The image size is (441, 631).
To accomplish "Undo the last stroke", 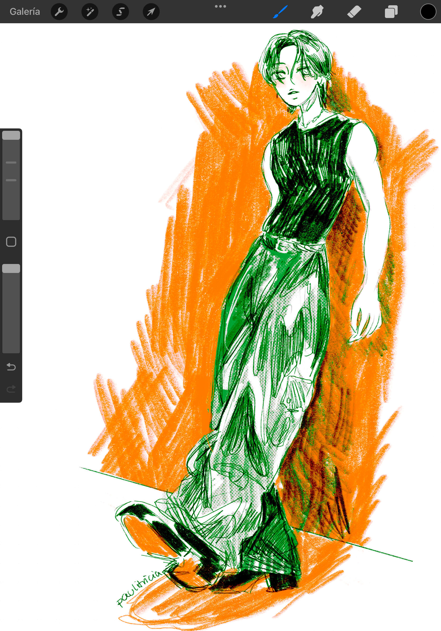I will tap(11, 366).
